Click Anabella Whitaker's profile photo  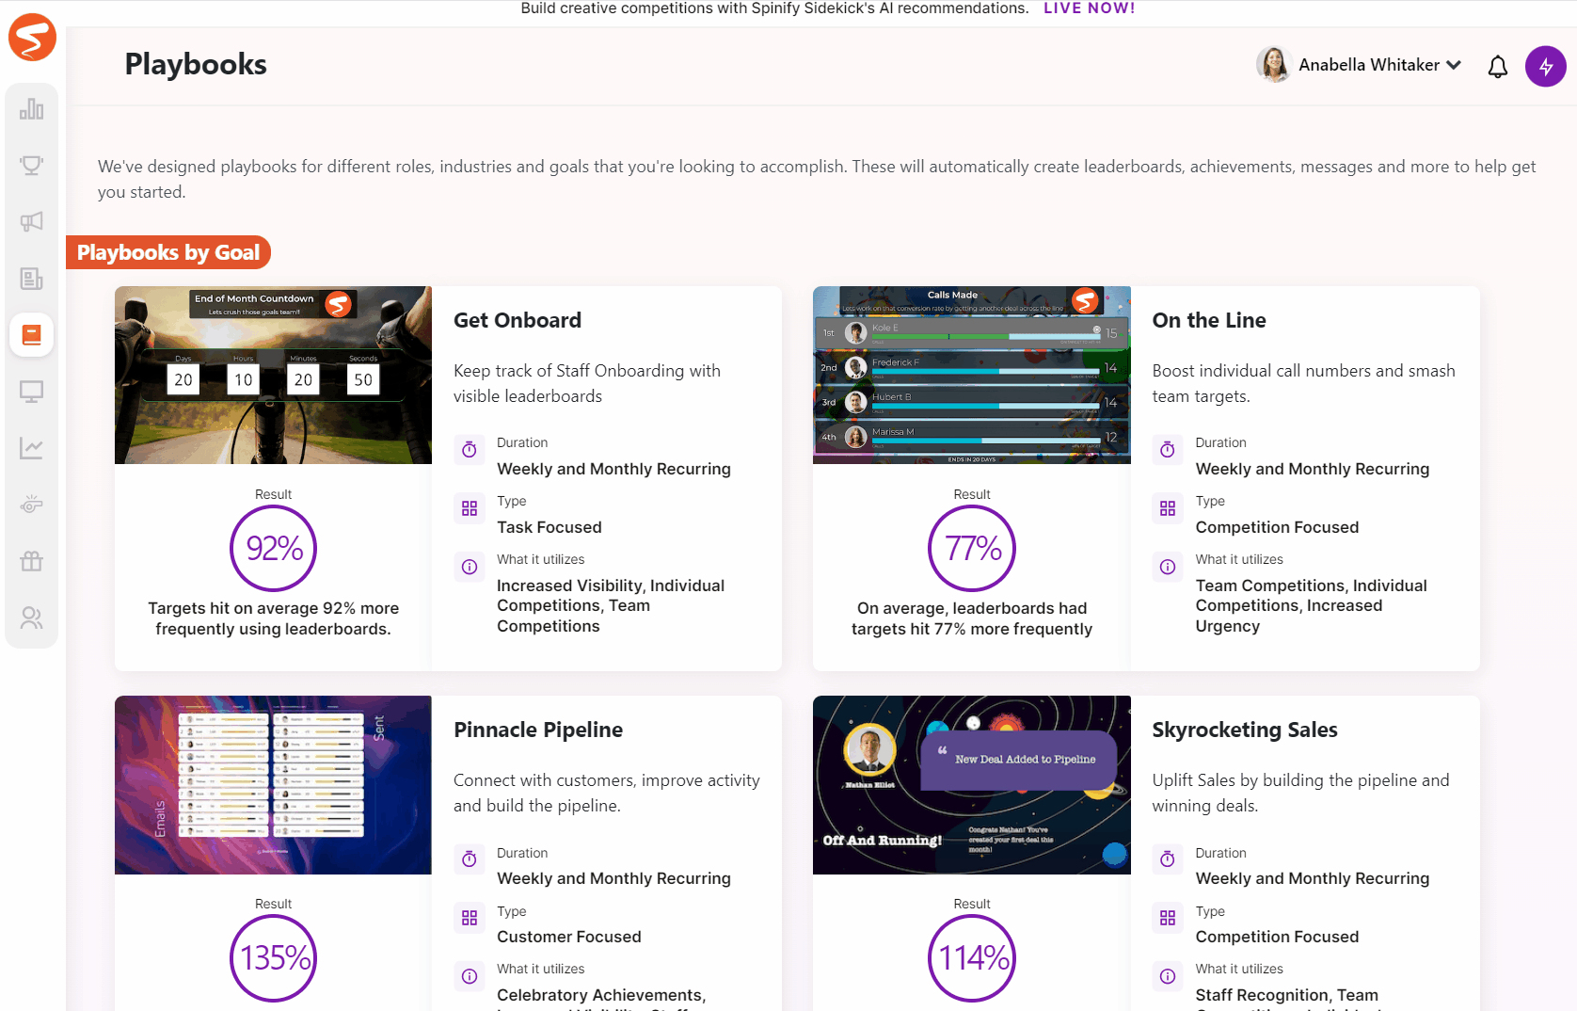point(1273,65)
